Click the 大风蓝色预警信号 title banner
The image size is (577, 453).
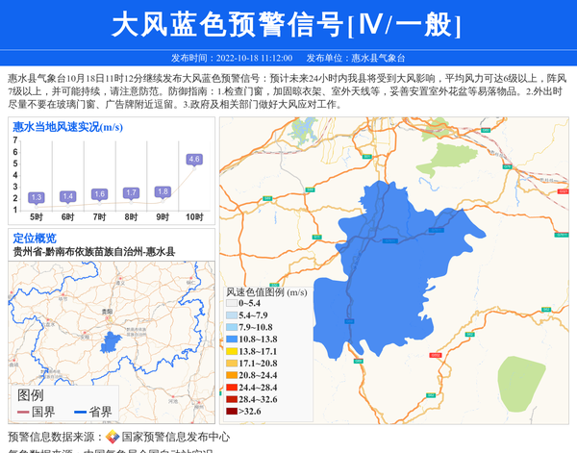tap(288, 24)
